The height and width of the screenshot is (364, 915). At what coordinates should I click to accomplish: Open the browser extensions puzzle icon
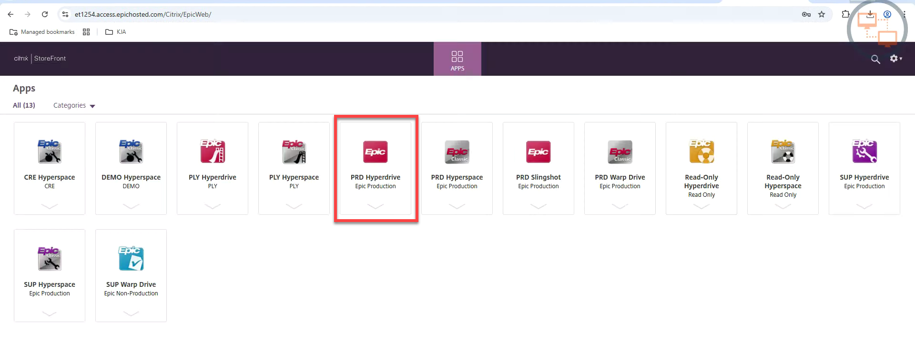pyautogui.click(x=845, y=14)
